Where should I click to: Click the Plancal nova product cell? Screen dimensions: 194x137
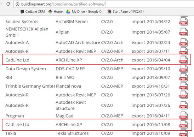68,86
